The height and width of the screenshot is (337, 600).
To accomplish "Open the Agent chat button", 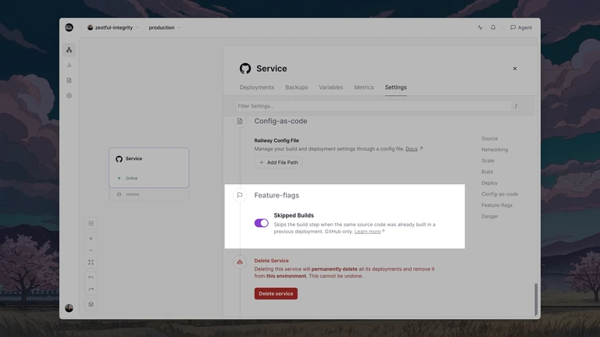I will tap(521, 27).
